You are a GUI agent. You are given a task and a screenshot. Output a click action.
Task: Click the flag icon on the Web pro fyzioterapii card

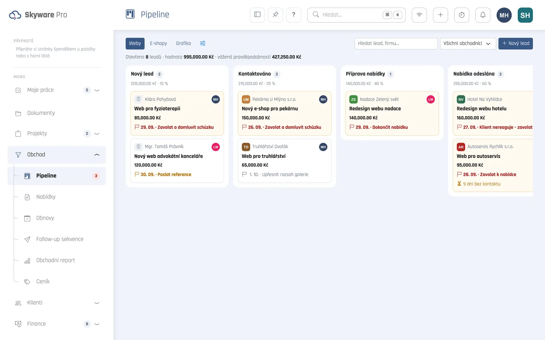point(137,127)
